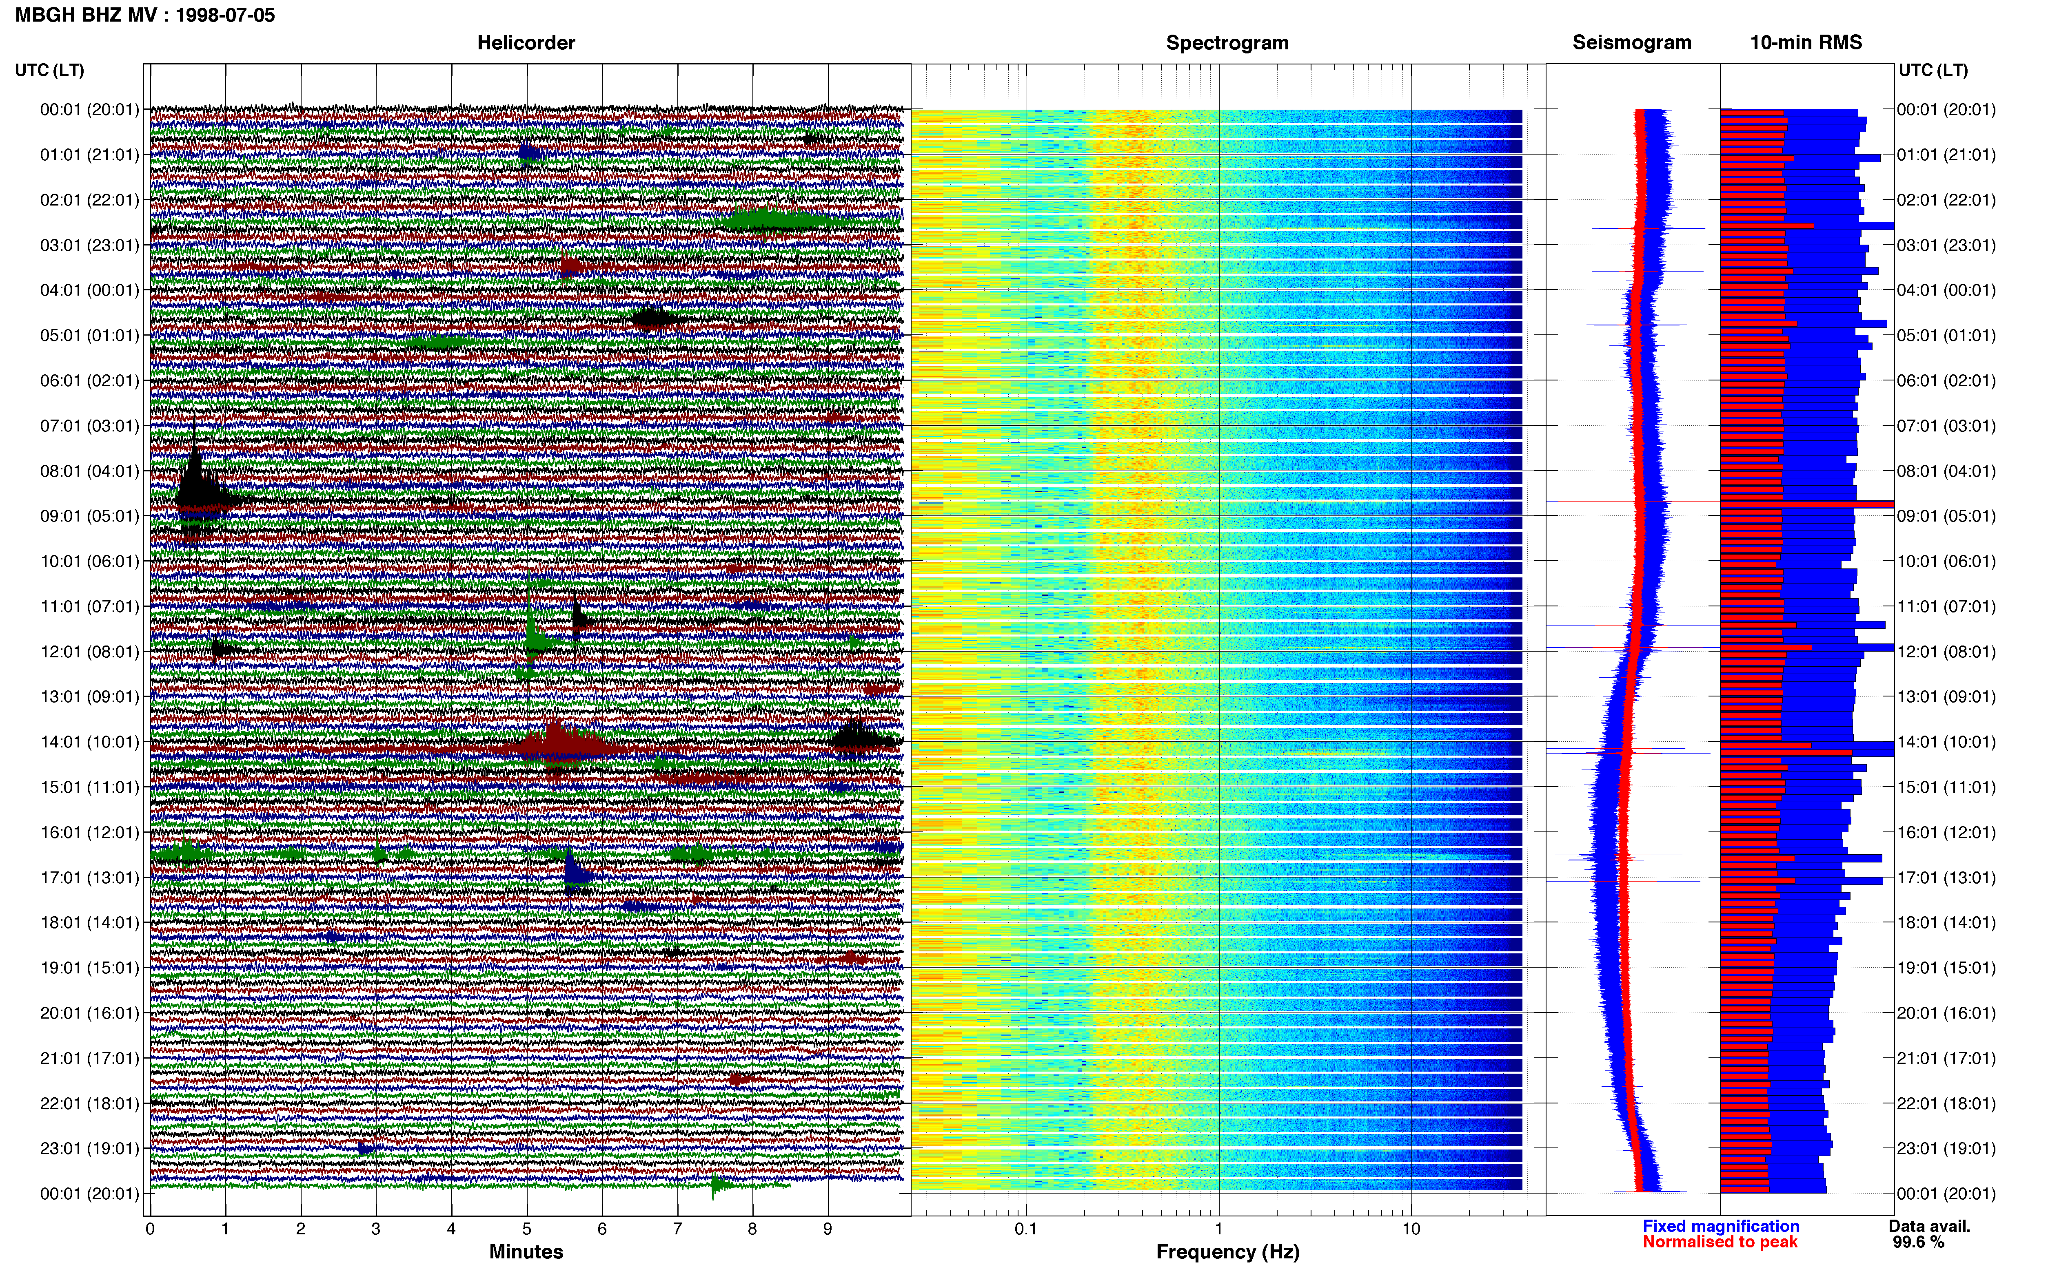The height and width of the screenshot is (1280, 2048).
Task: Click left time label '23:01 (19:01)'
Action: [x=89, y=1149]
